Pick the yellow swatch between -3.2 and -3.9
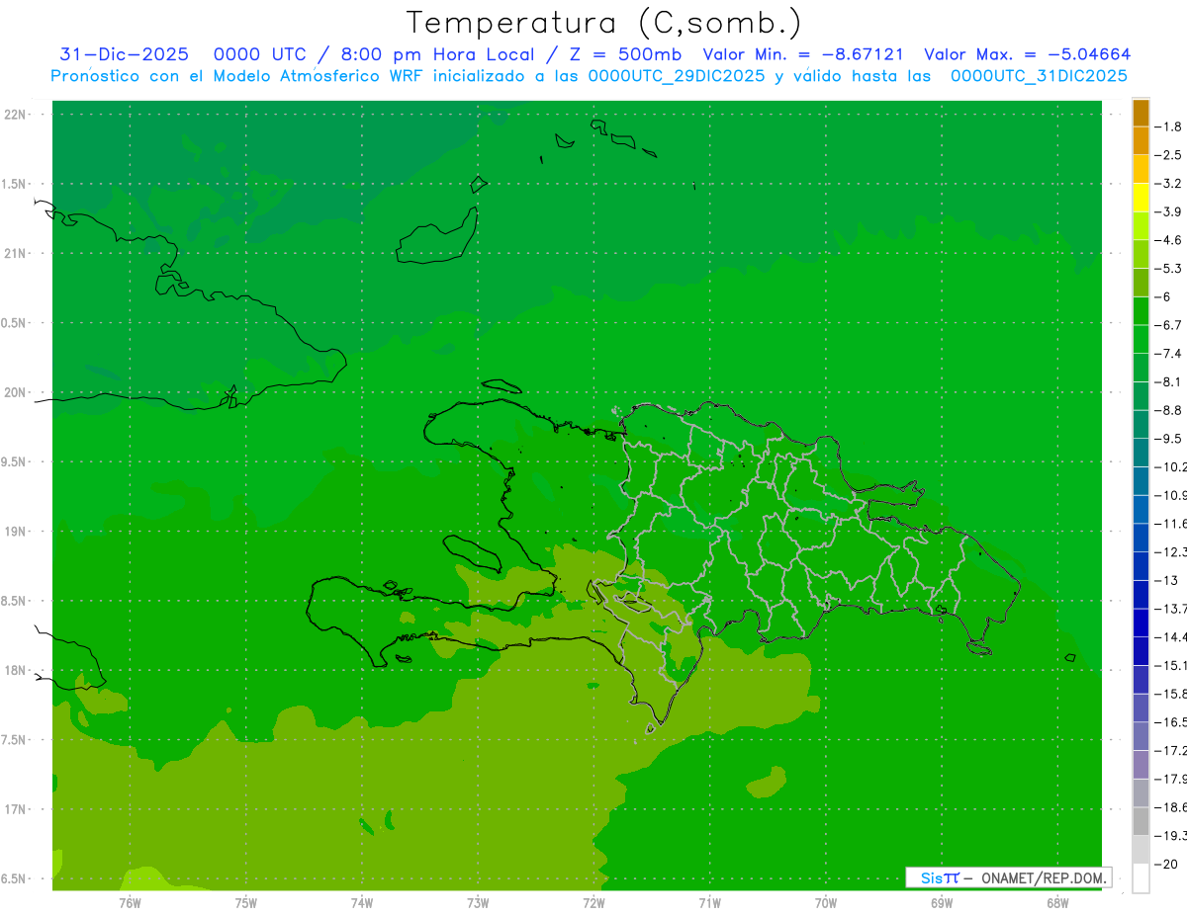The image size is (1187, 916). (1141, 198)
